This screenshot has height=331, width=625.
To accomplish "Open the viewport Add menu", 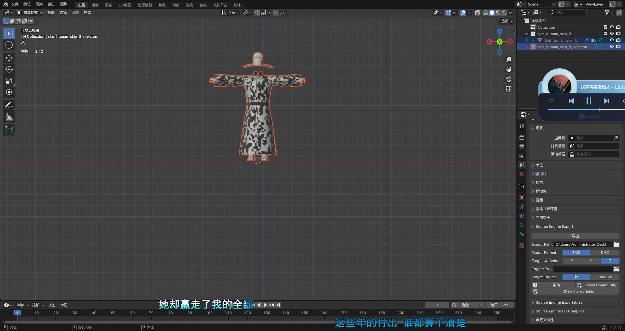I will point(75,13).
